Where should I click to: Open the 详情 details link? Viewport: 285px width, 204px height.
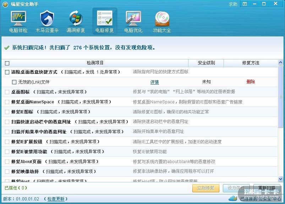[x=154, y=82]
